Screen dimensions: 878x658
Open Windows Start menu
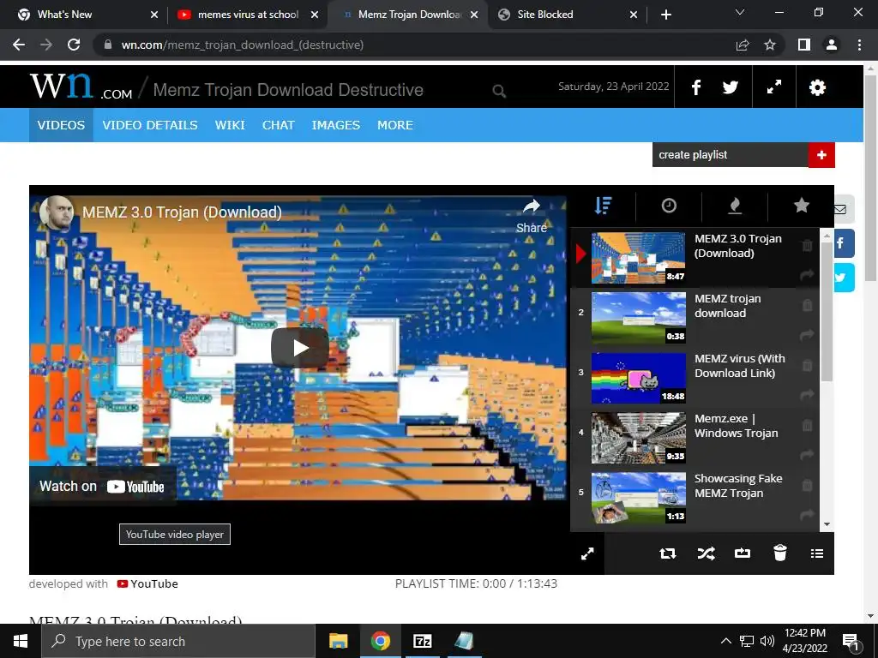click(x=21, y=641)
